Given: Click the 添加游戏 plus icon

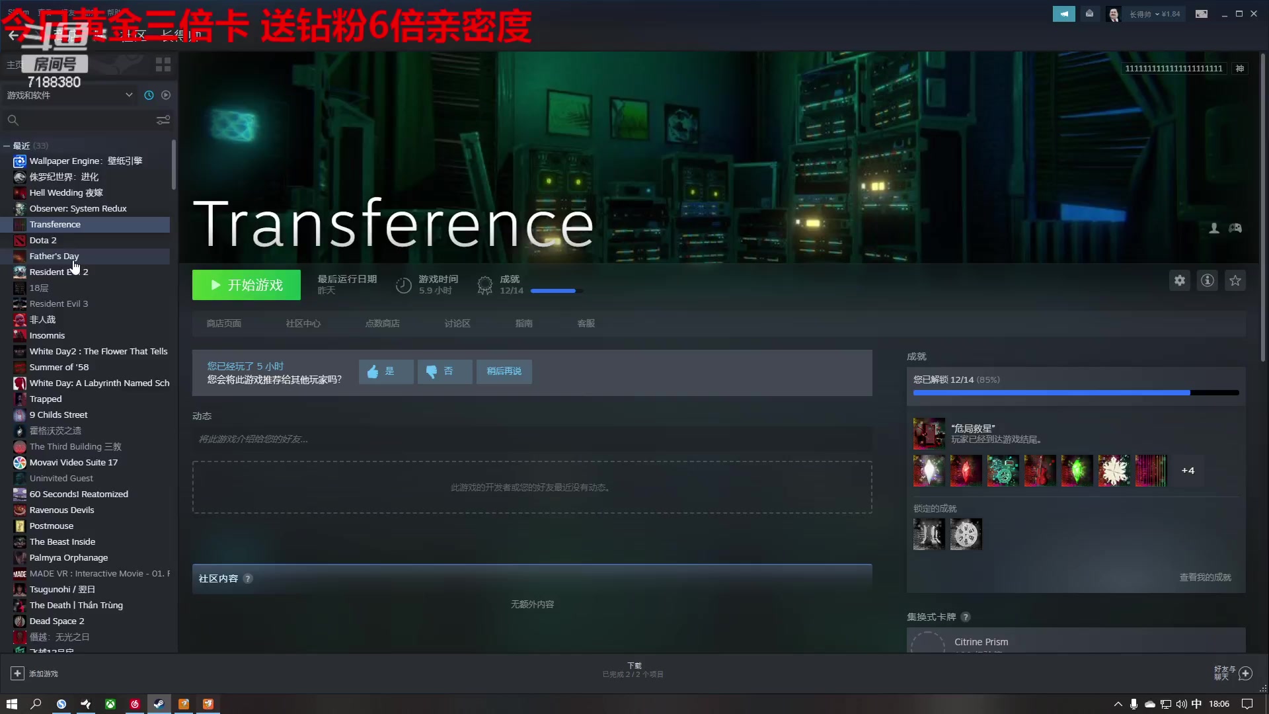Looking at the screenshot, I should (18, 674).
